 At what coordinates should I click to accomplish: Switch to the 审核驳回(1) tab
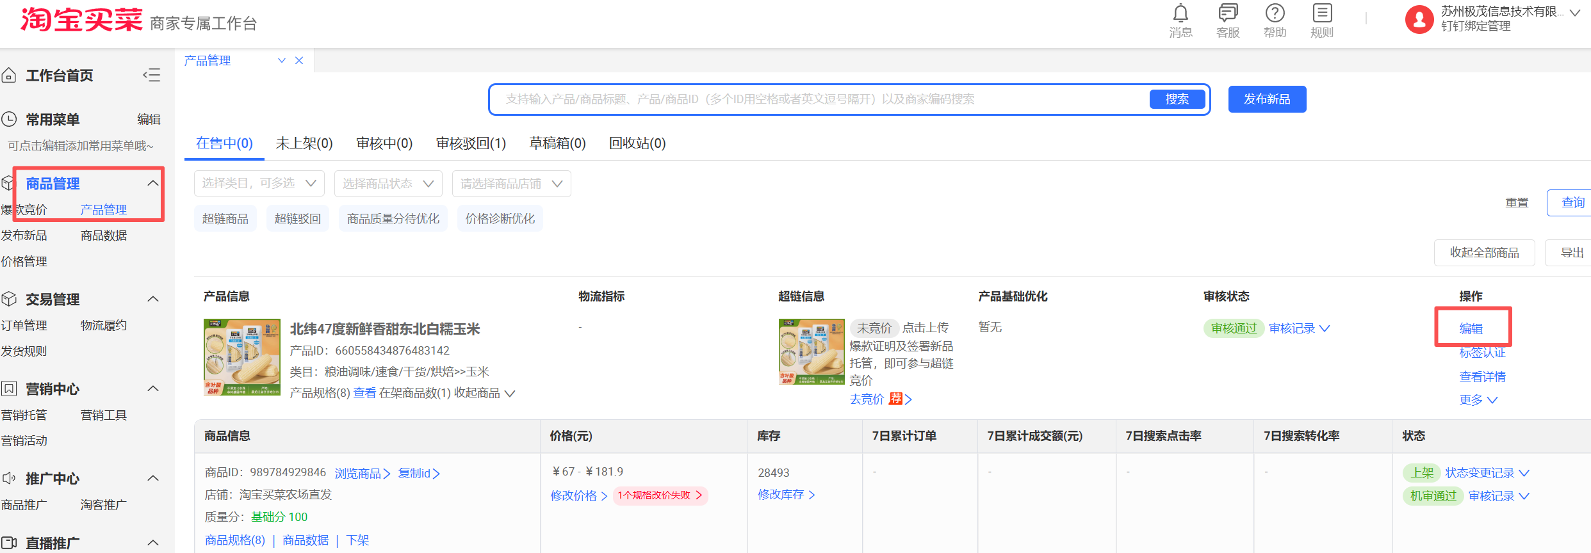[x=471, y=143]
